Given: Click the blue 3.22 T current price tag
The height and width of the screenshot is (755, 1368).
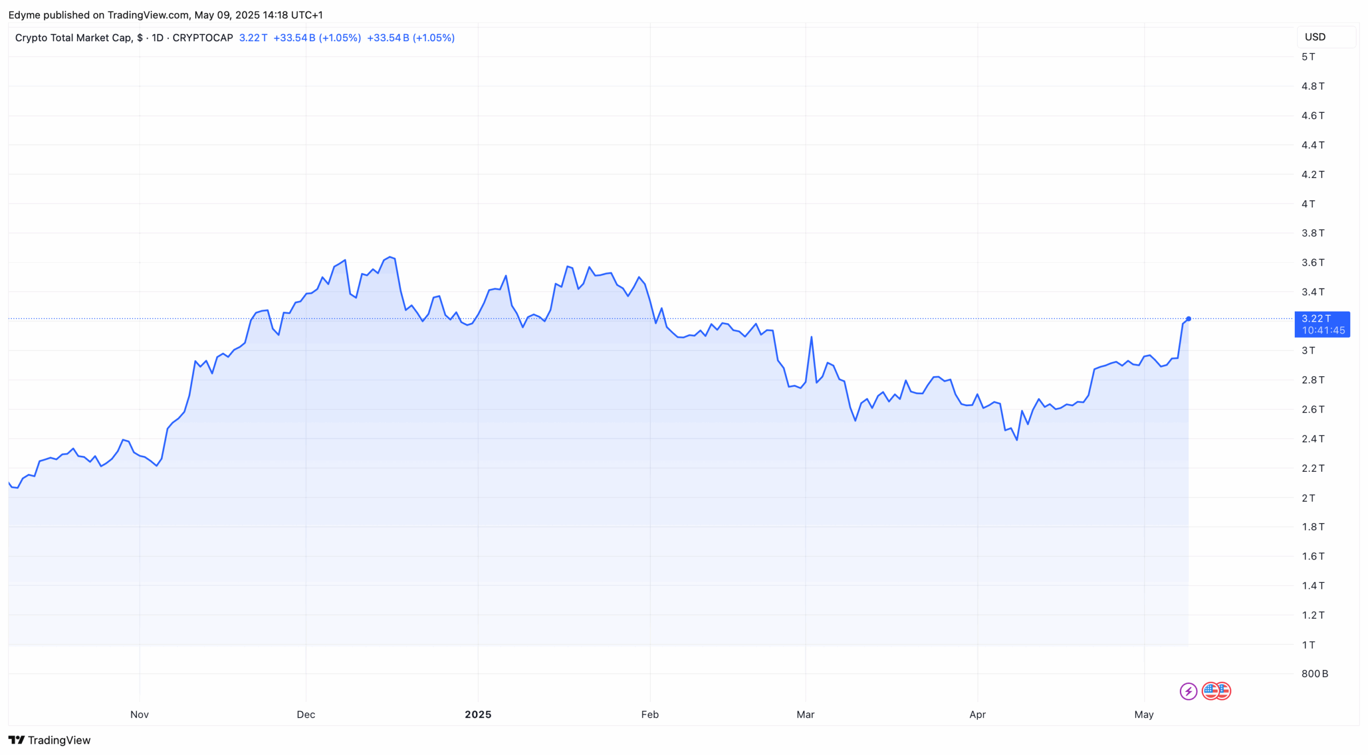Looking at the screenshot, I should click(1316, 318).
